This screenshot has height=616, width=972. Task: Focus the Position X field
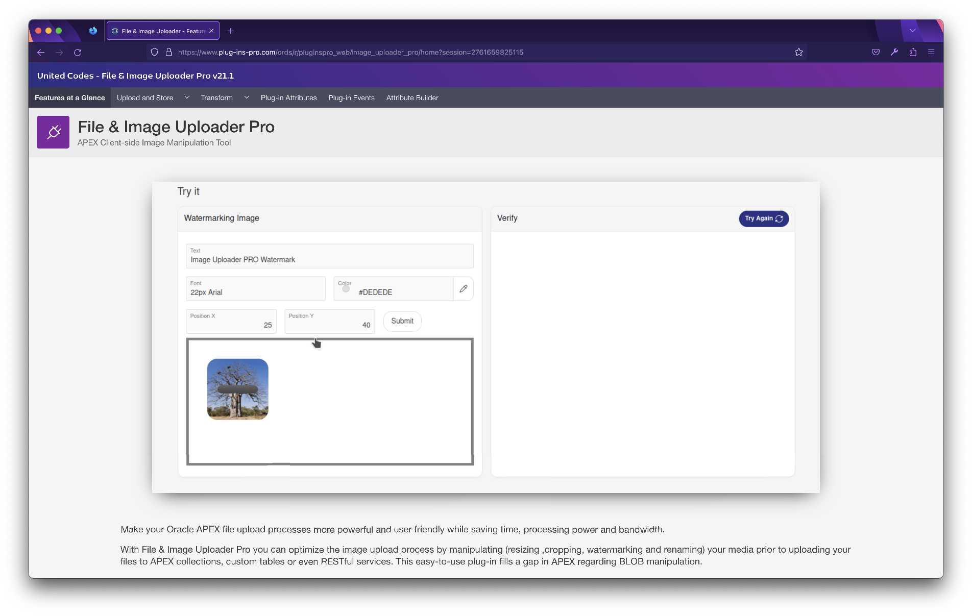pos(231,322)
